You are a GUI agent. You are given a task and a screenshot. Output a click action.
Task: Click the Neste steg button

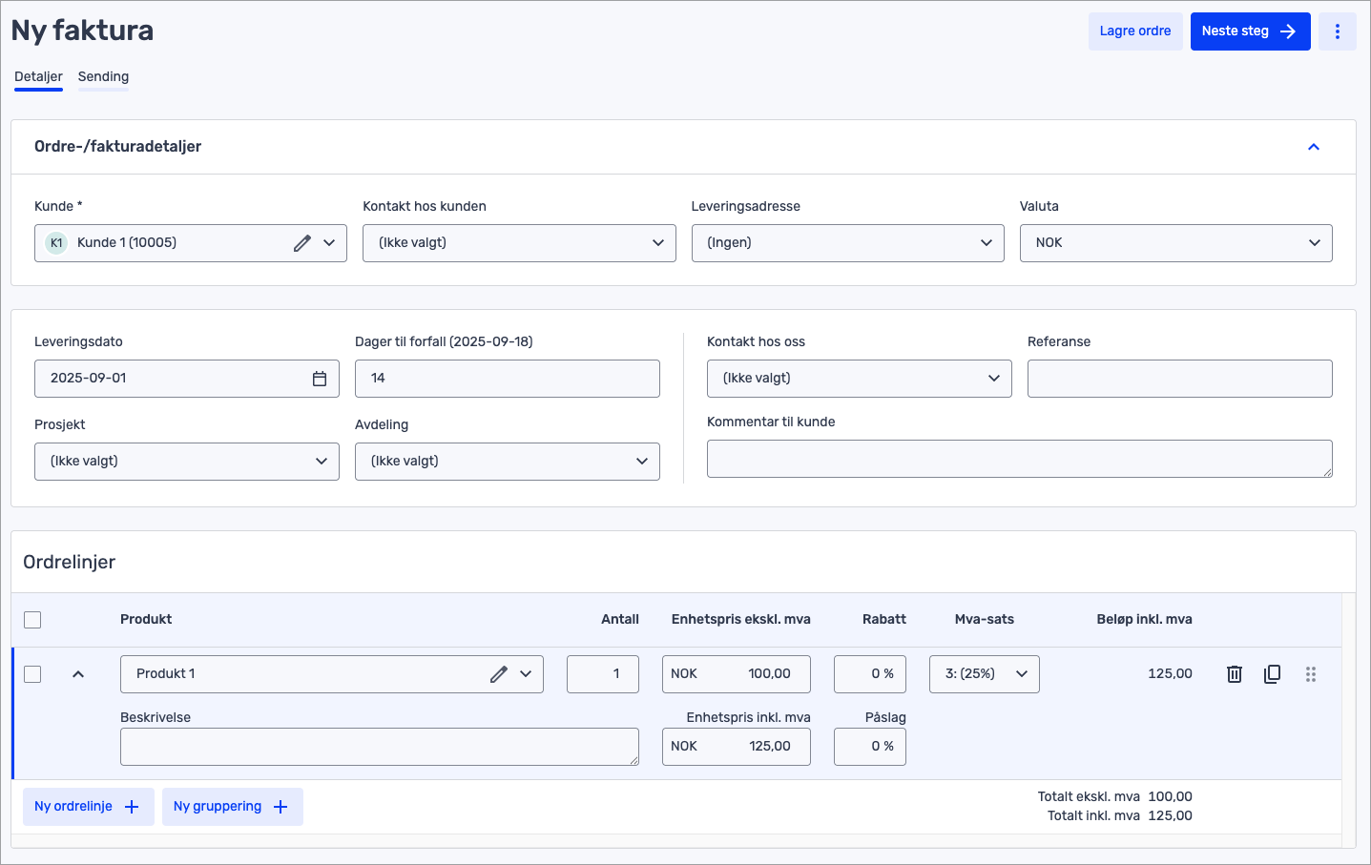(x=1249, y=31)
